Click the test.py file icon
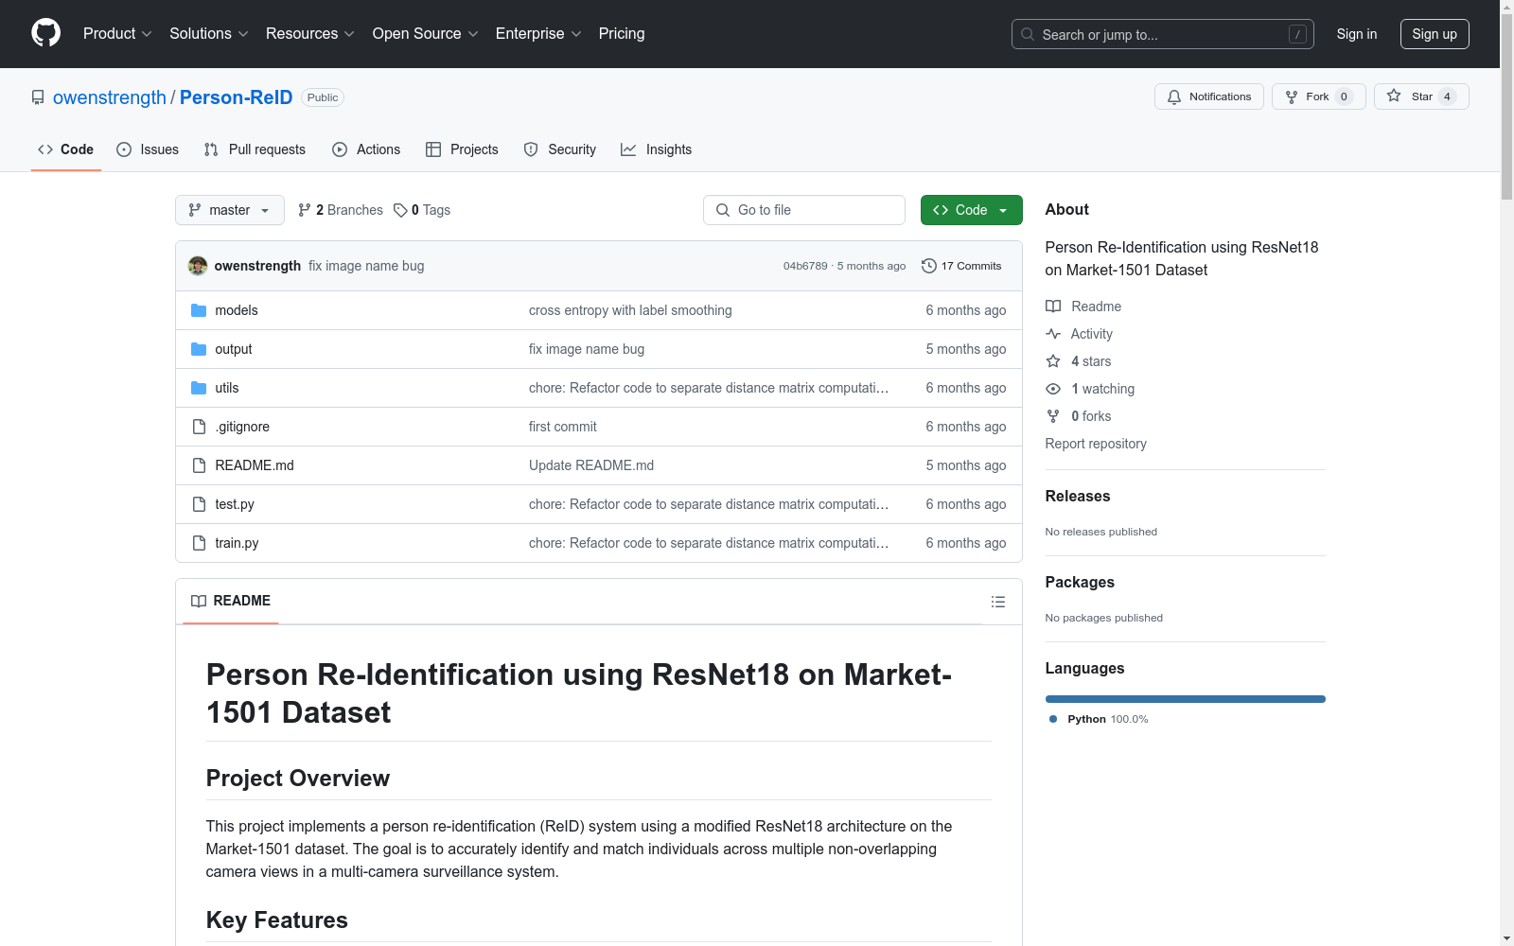Viewport: 1514px width, 946px height. click(x=199, y=504)
